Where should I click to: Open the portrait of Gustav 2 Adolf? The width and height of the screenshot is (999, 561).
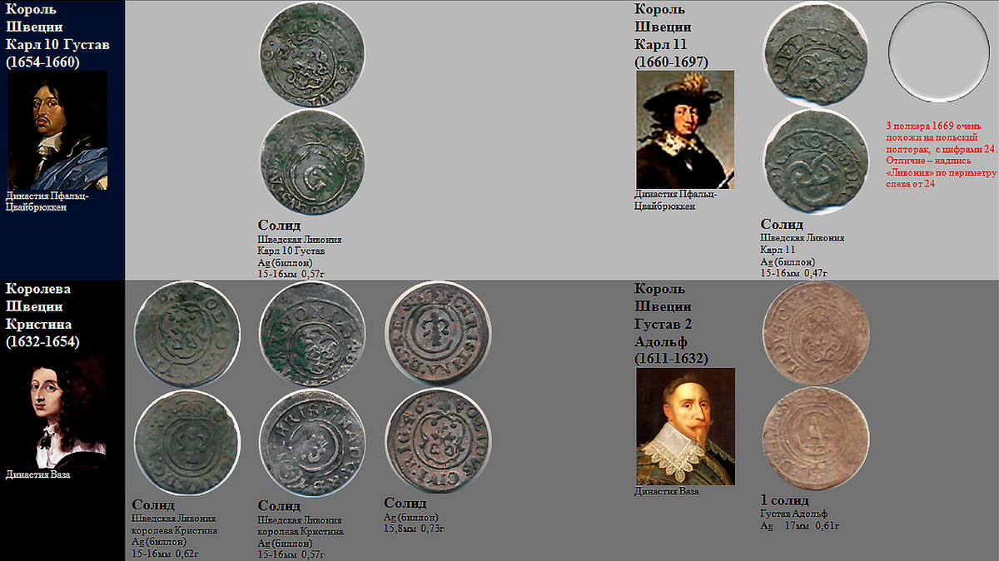pyautogui.click(x=685, y=426)
